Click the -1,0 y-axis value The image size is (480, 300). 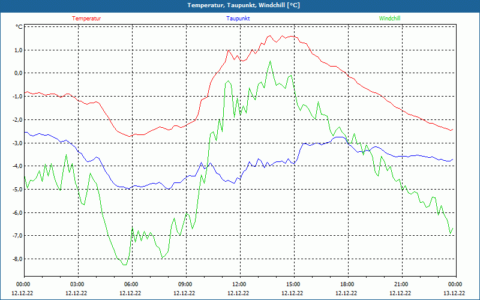[x=17, y=97]
